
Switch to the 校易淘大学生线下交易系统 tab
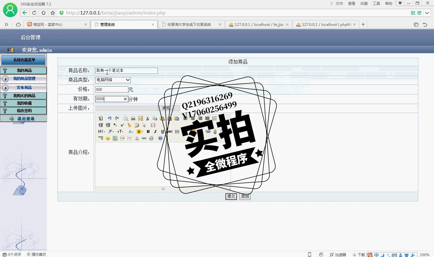[191, 24]
